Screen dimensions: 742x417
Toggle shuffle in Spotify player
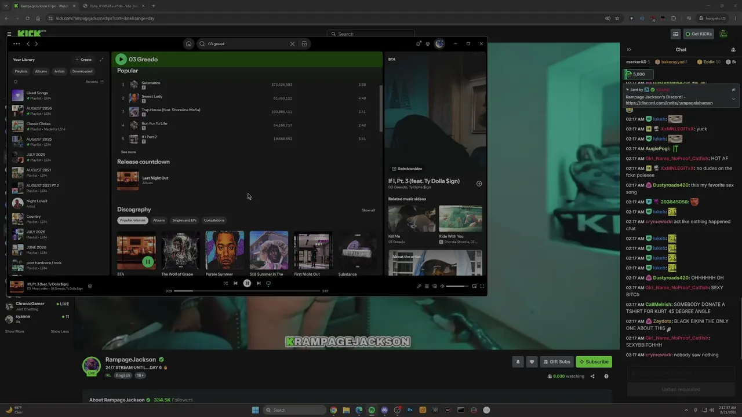point(225,283)
